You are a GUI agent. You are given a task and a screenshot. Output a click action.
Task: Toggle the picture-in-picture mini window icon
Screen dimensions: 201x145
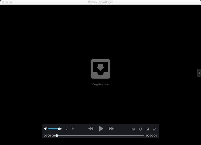pos(147,129)
